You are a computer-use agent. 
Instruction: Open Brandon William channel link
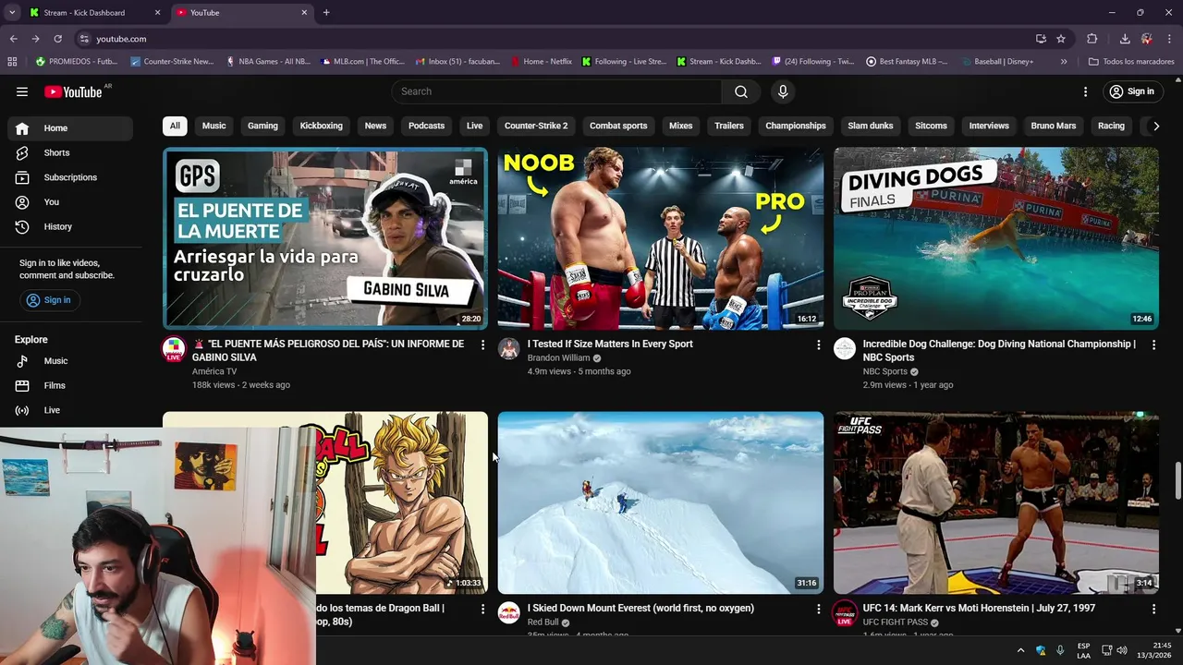click(558, 357)
